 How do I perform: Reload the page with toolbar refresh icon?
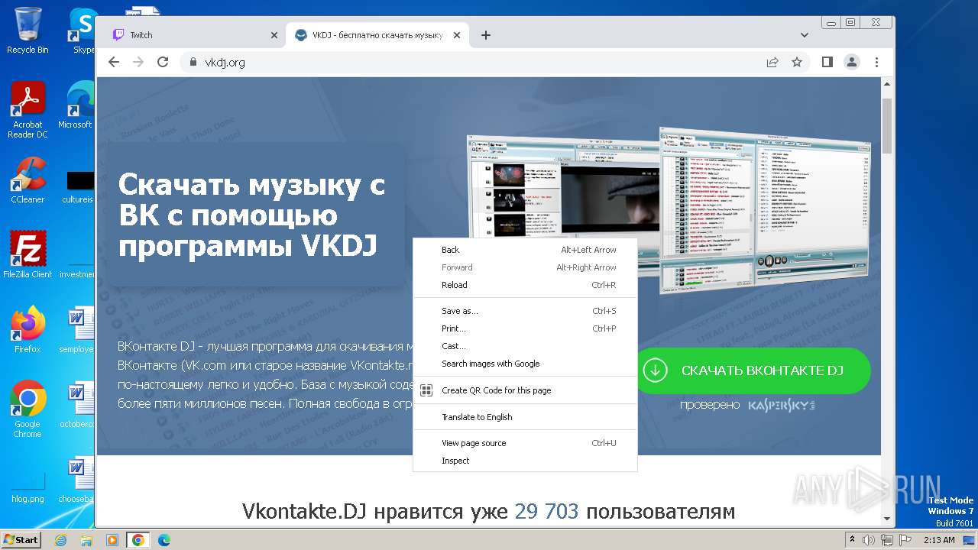[x=163, y=62]
